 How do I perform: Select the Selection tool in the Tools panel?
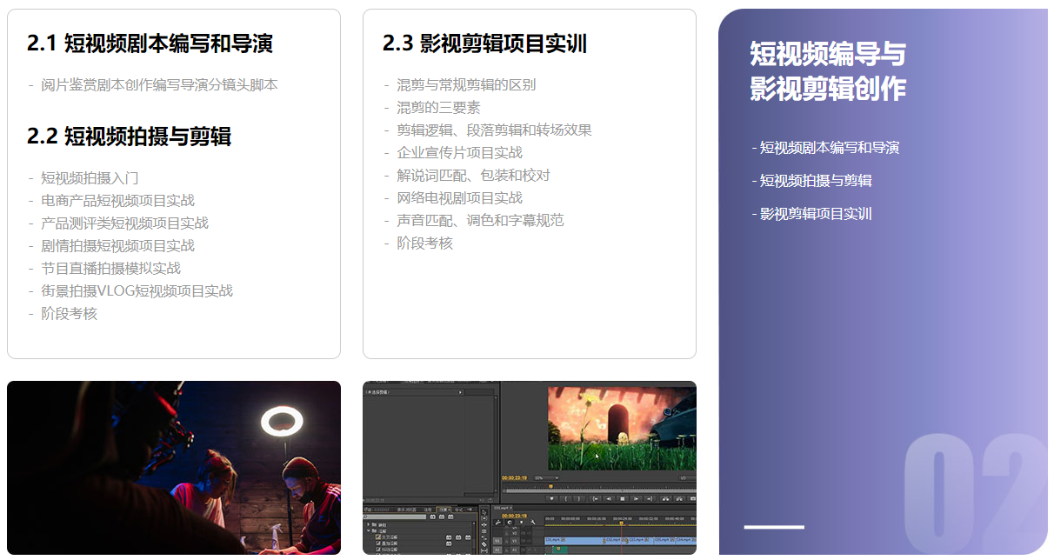pyautogui.click(x=484, y=512)
